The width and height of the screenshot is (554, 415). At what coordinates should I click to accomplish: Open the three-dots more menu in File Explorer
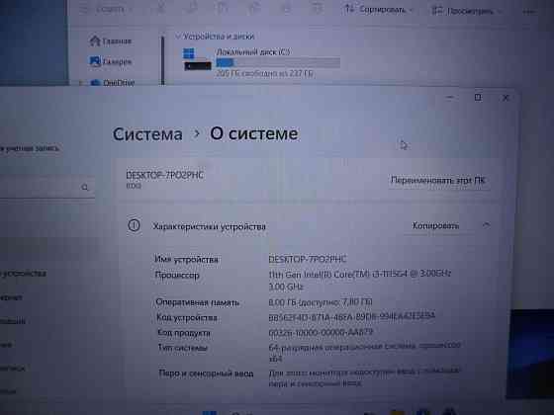pos(529,12)
